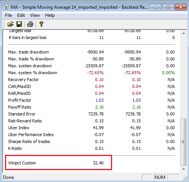
Task: Click the Save floppy disk icon
Action: 19,24
